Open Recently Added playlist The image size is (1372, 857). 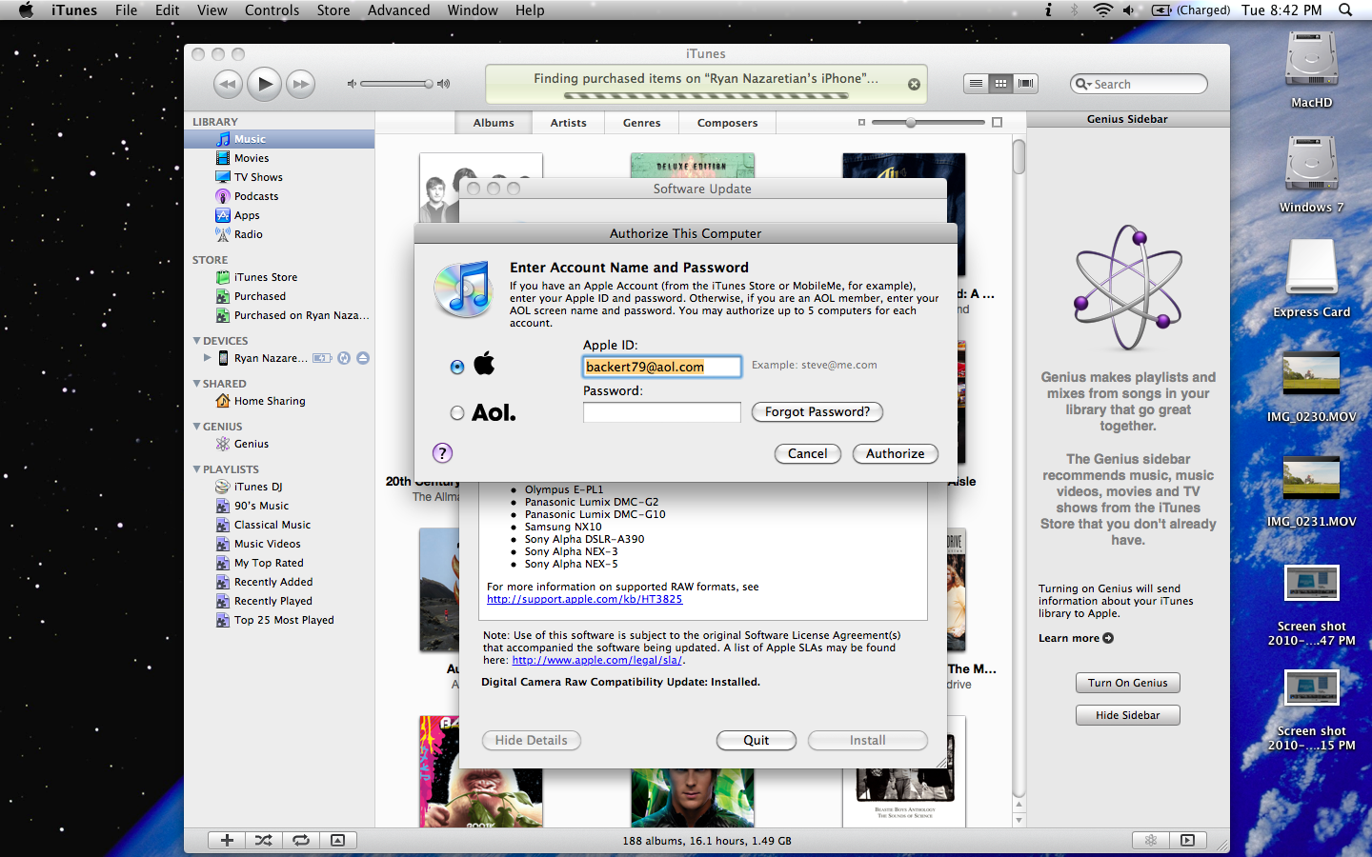pyautogui.click(x=272, y=582)
